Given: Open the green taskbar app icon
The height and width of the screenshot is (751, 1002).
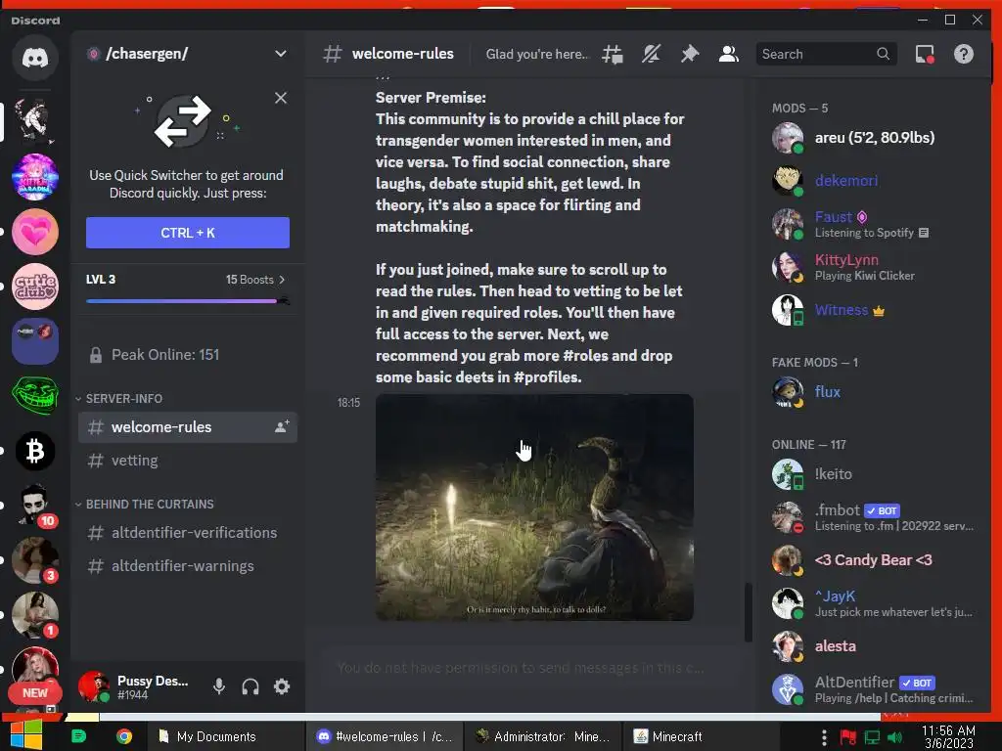Looking at the screenshot, I should point(78,736).
